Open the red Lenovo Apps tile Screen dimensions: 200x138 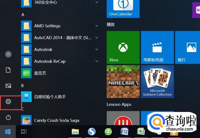123,118
